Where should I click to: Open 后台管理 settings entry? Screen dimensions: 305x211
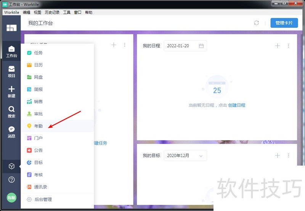point(58,199)
